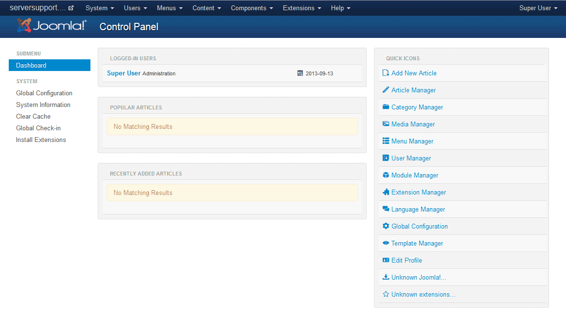Expand the Extensions dropdown in top bar
The image size is (566, 319).
pyautogui.click(x=301, y=8)
